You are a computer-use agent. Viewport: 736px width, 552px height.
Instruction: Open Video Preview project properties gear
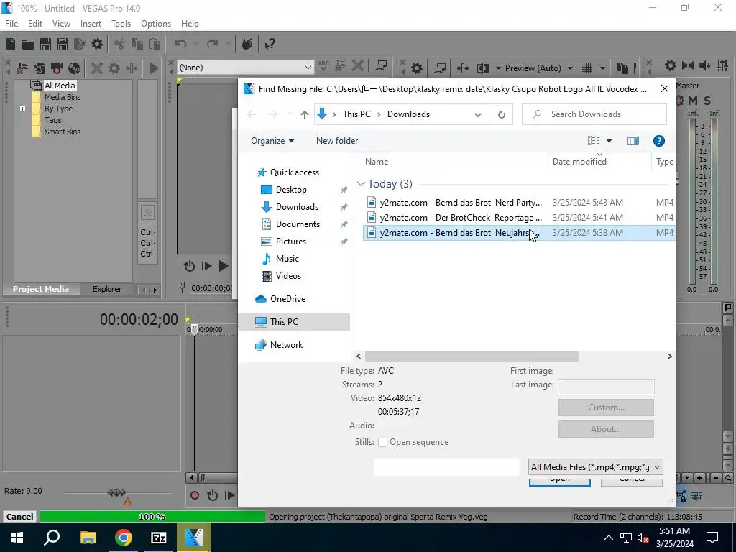pos(417,68)
